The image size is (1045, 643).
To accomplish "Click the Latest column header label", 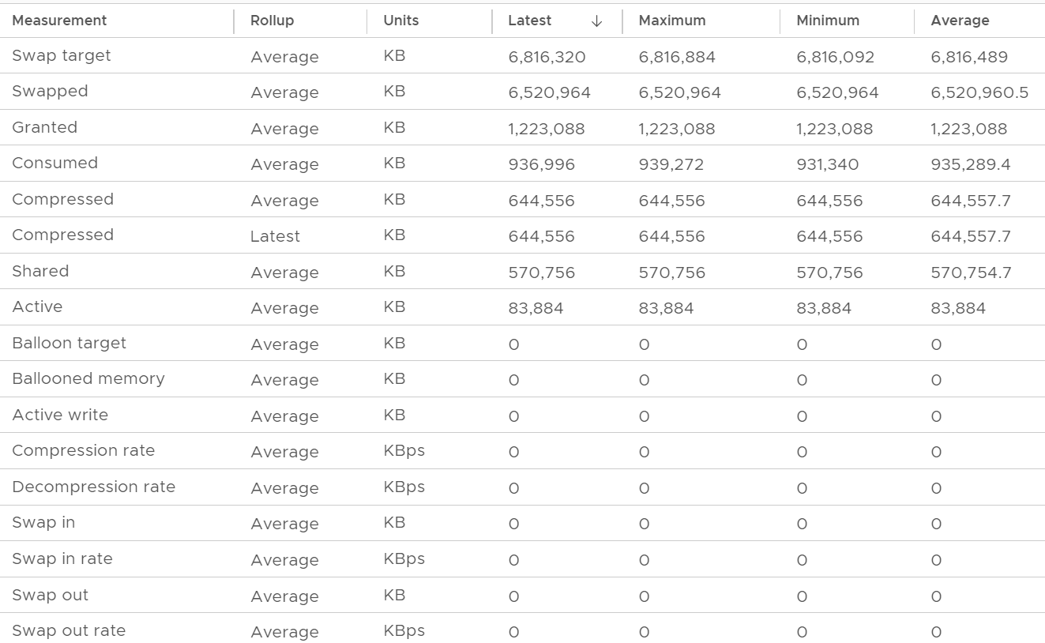I will (x=530, y=21).
